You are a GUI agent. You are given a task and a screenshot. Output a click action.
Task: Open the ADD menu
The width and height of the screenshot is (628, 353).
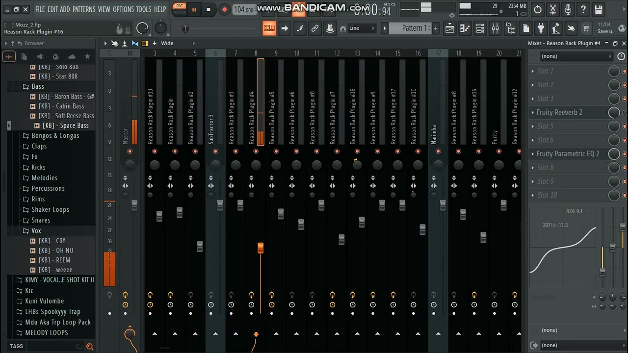point(65,9)
